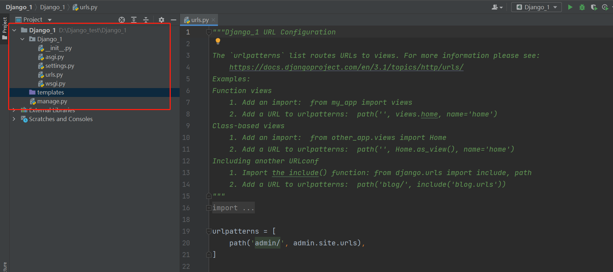Open Project panel settings gear
613x272 pixels.
coord(162,20)
